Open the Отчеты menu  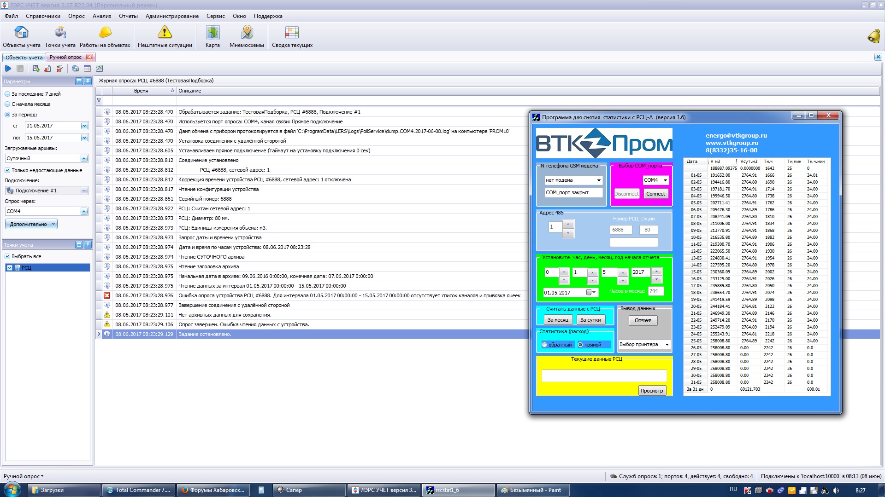click(128, 16)
